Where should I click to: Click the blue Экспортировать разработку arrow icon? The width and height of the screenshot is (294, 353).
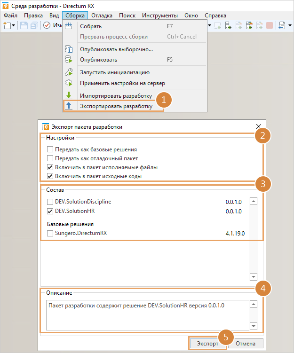[68, 106]
